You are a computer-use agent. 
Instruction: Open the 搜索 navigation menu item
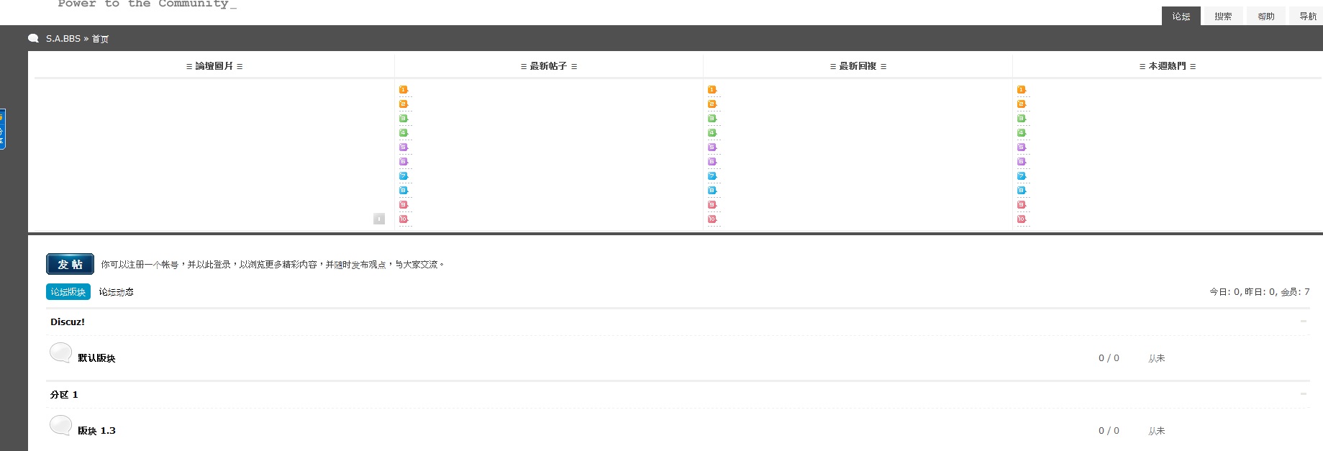1223,17
